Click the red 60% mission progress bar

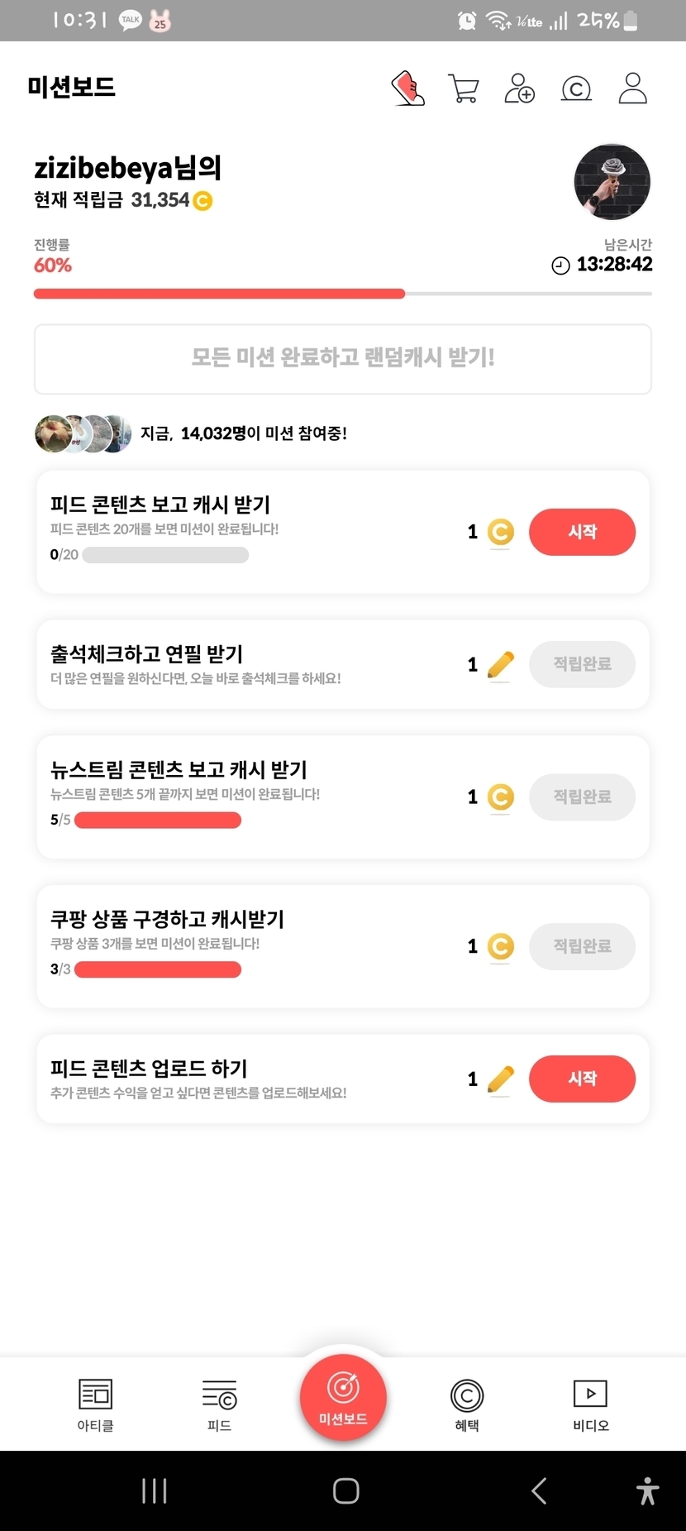(x=219, y=294)
